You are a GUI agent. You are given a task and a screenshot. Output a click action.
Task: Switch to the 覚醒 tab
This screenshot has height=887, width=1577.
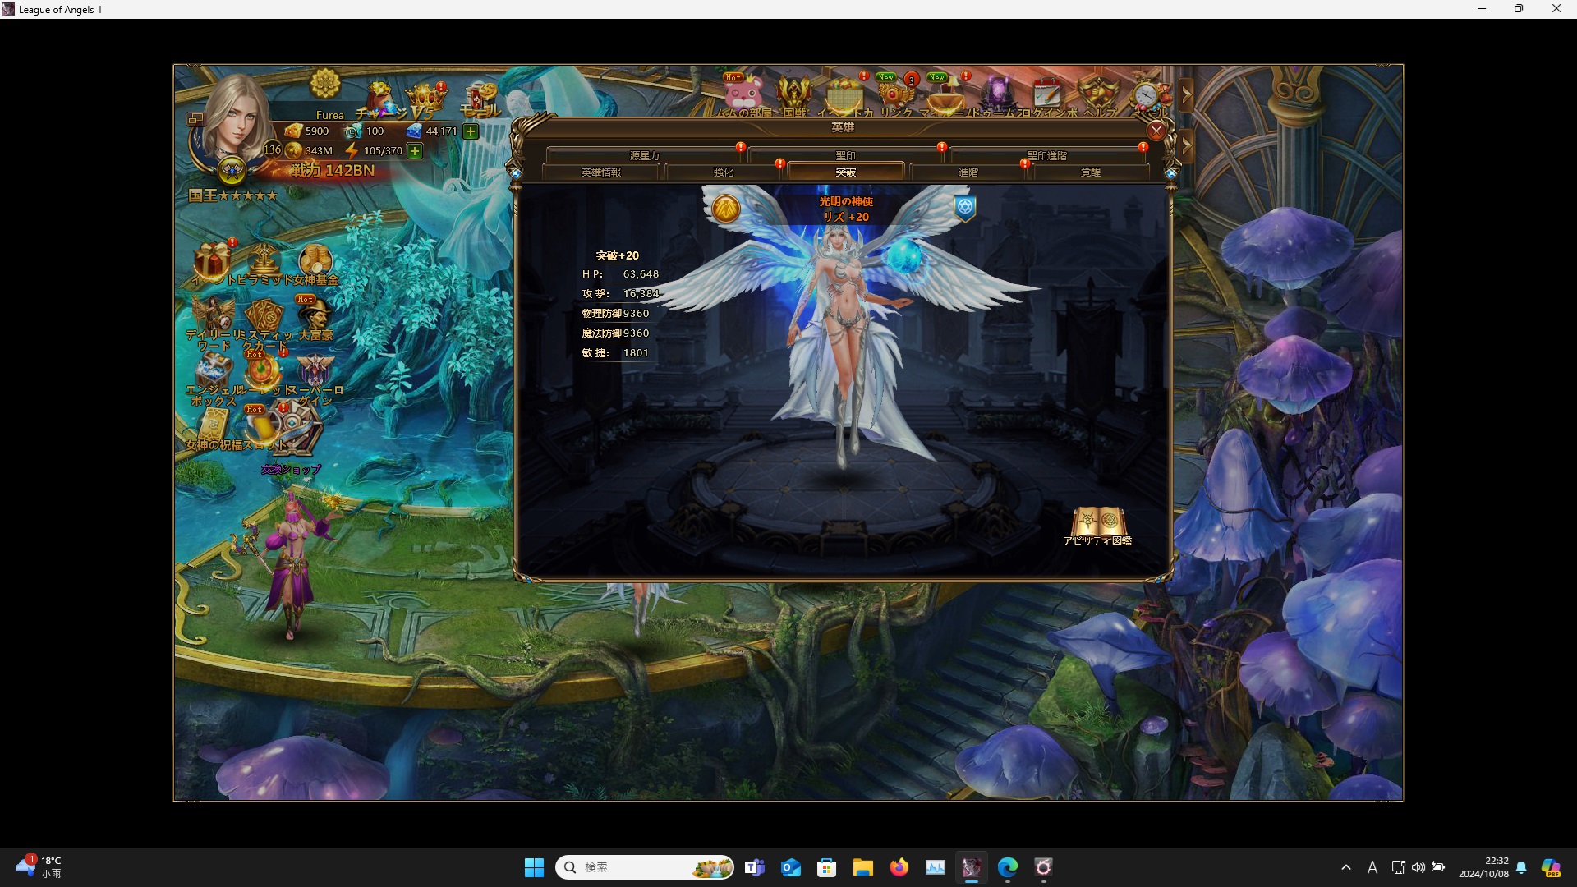pos(1090,172)
